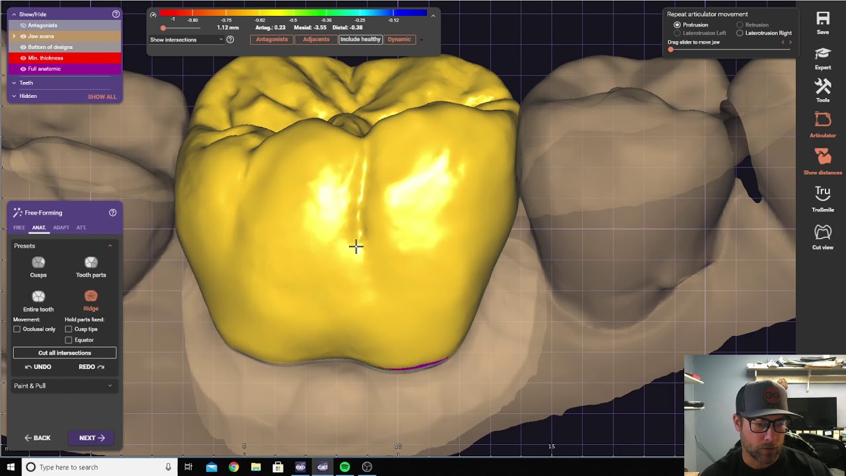Expand the Jaw scans subtree
846x476 pixels.
click(x=14, y=36)
